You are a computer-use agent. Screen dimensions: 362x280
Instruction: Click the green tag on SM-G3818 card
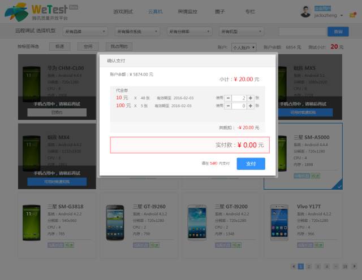(x=69, y=245)
